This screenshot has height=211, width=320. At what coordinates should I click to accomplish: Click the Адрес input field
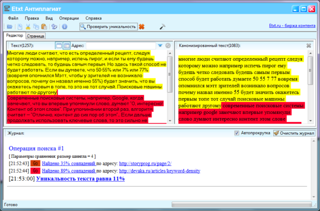[x=121, y=45]
